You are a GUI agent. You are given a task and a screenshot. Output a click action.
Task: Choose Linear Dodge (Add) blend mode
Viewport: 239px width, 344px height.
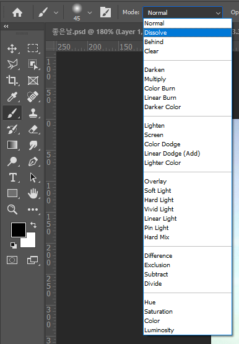click(188, 154)
